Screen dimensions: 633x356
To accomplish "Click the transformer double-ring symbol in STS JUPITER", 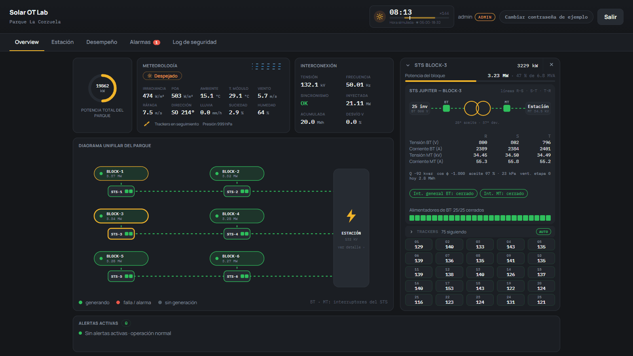I will click(477, 108).
